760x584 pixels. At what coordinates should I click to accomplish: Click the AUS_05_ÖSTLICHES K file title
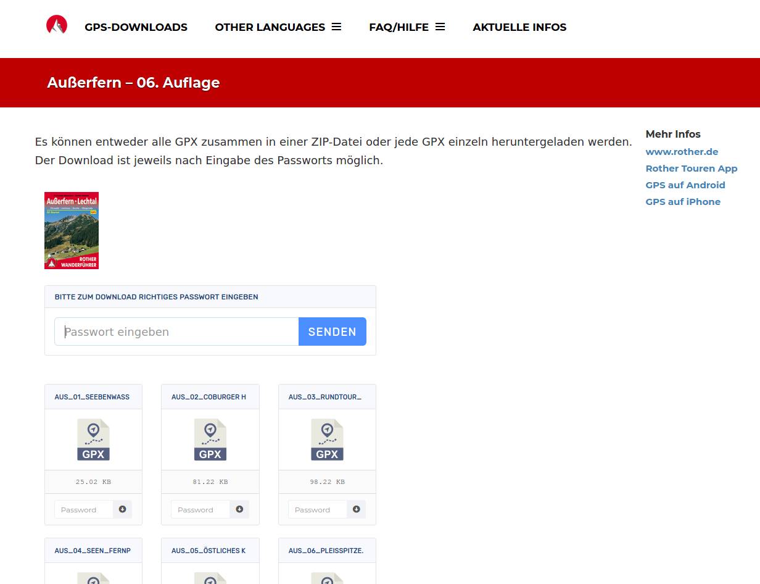tap(209, 551)
